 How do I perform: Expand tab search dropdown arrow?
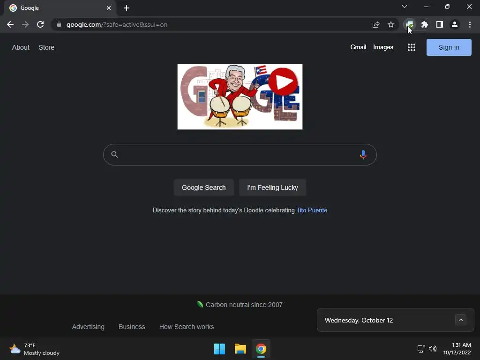coord(405,7)
